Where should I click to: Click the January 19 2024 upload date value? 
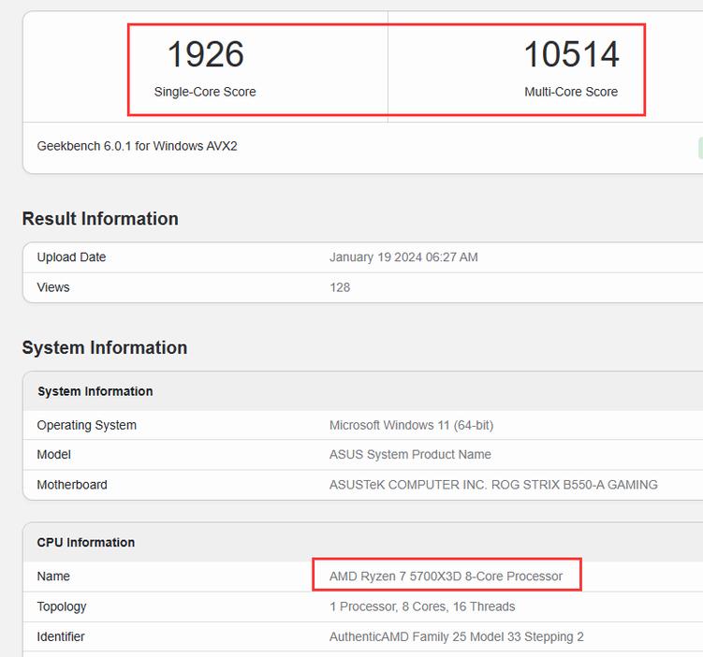(403, 257)
